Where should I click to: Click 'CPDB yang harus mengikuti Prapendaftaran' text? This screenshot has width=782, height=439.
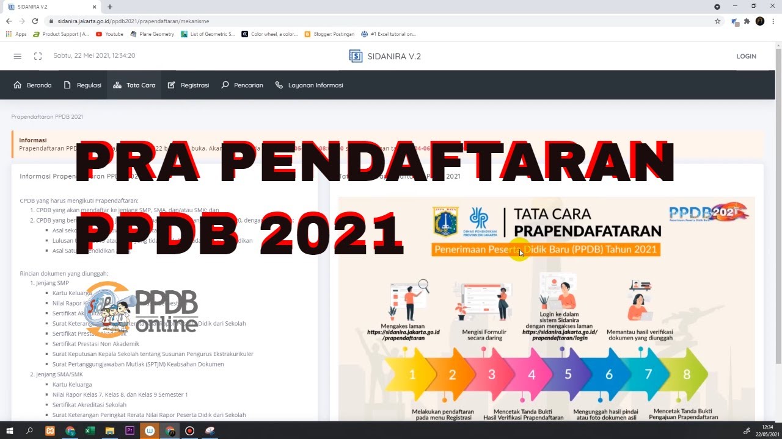(79, 201)
